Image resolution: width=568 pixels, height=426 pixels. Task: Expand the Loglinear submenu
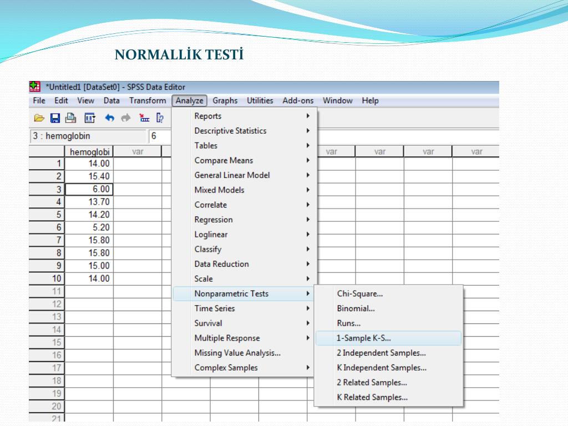tap(244, 235)
